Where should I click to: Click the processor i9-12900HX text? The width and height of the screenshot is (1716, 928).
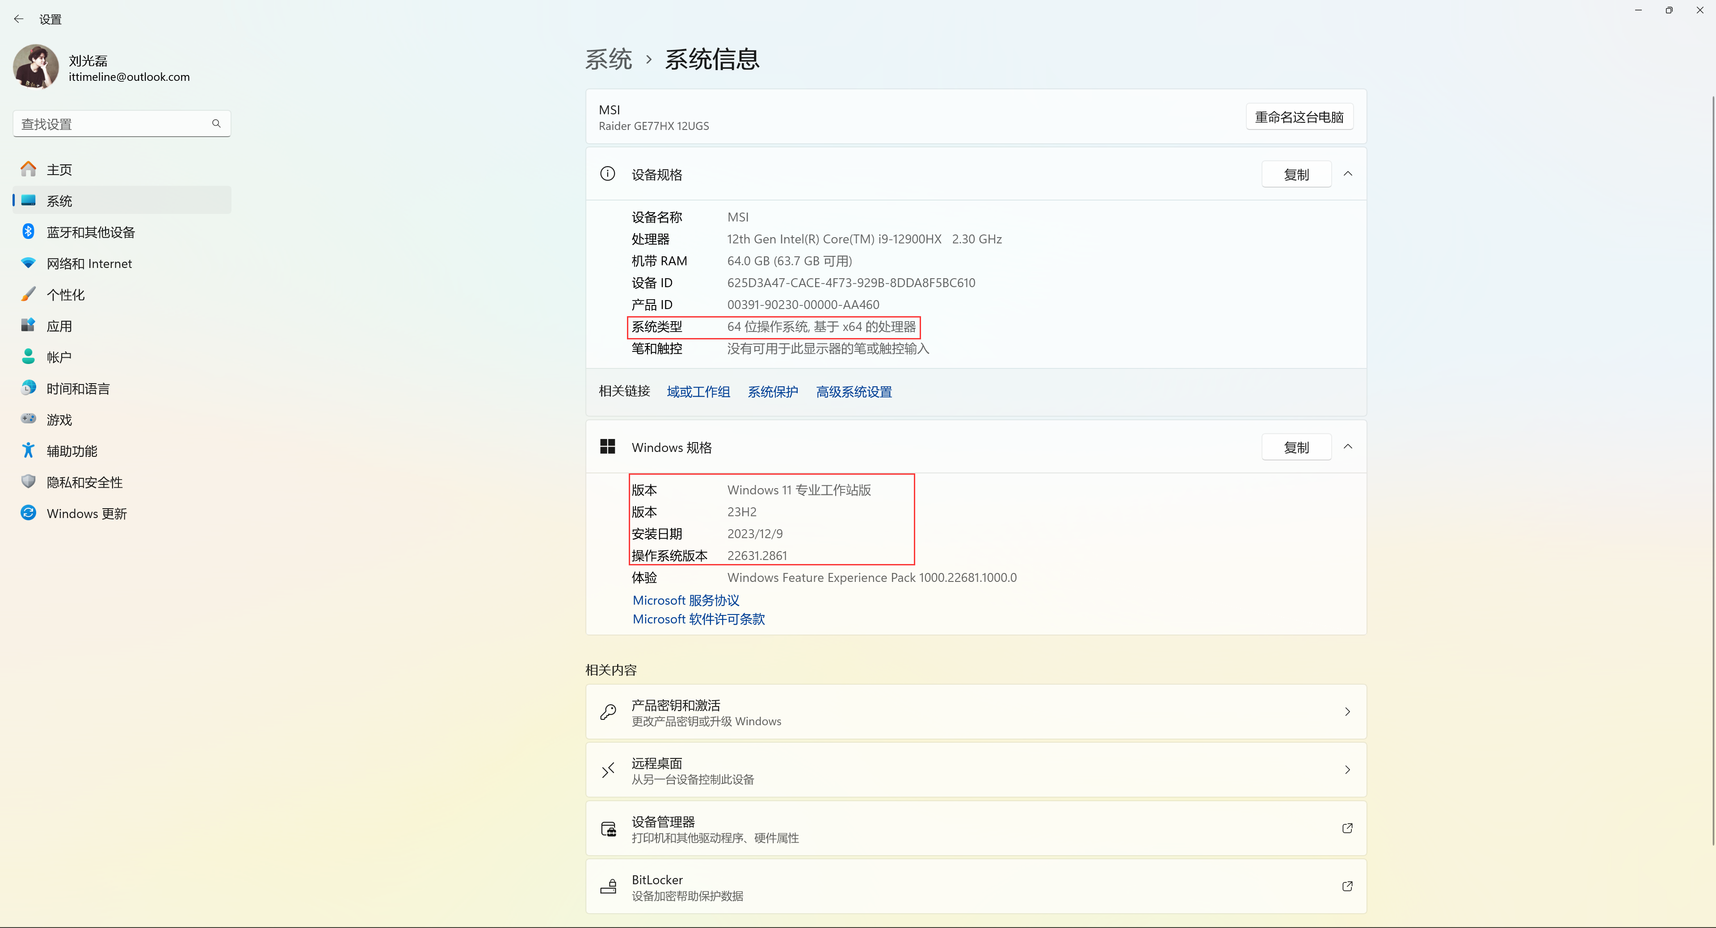864,238
